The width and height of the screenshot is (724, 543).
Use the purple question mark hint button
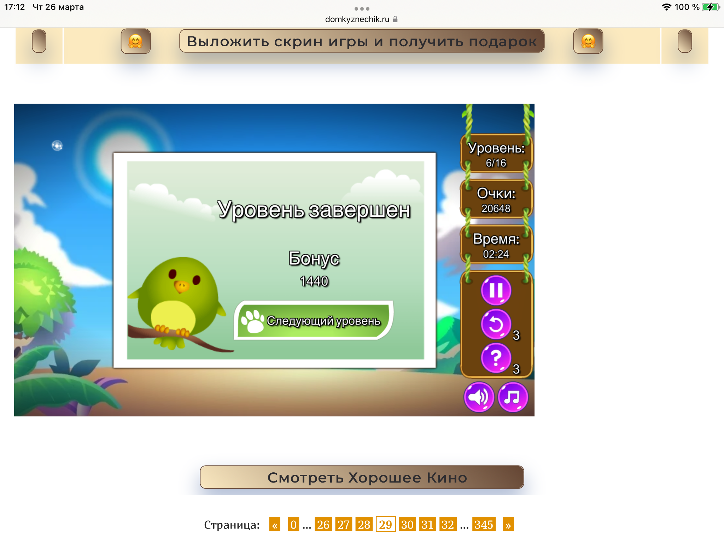point(496,358)
